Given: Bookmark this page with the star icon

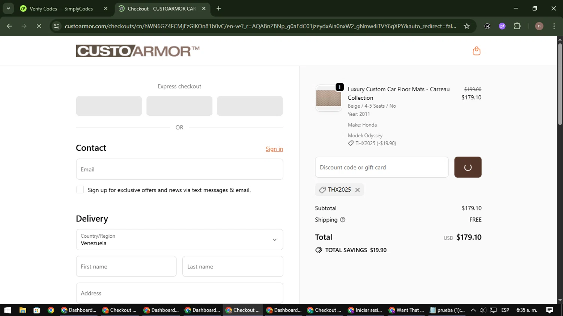Looking at the screenshot, I should tap(467, 26).
